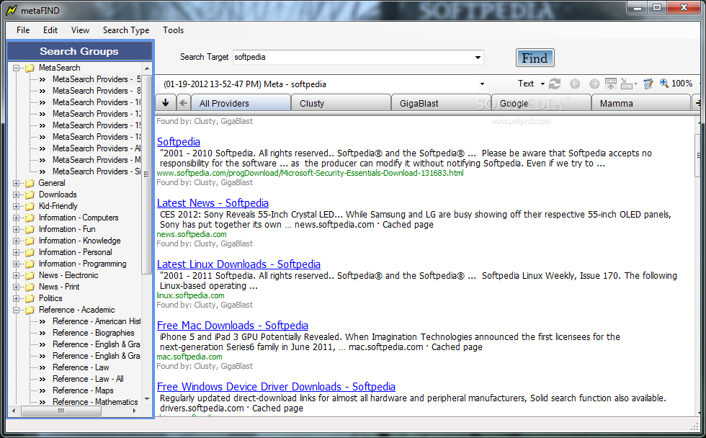706x438 pixels.
Task: Click the Find button
Action: [x=535, y=58]
